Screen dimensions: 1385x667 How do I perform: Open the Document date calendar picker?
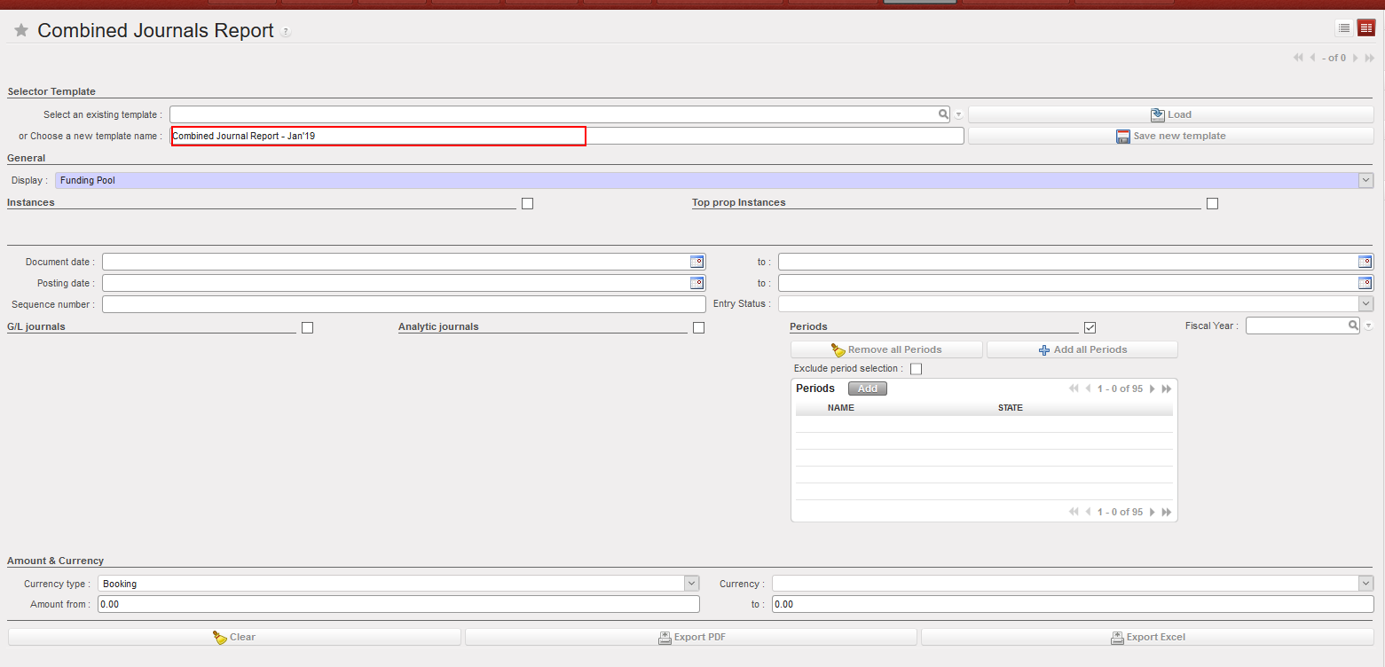coord(697,262)
